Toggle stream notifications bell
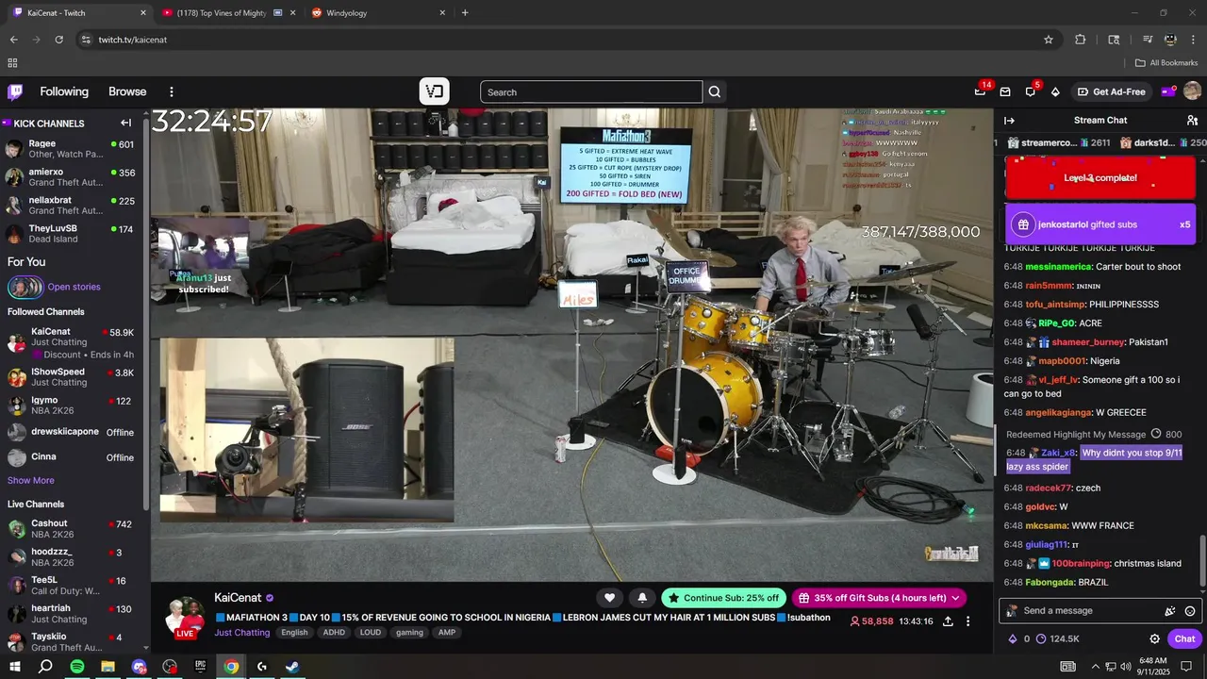 pyautogui.click(x=642, y=598)
